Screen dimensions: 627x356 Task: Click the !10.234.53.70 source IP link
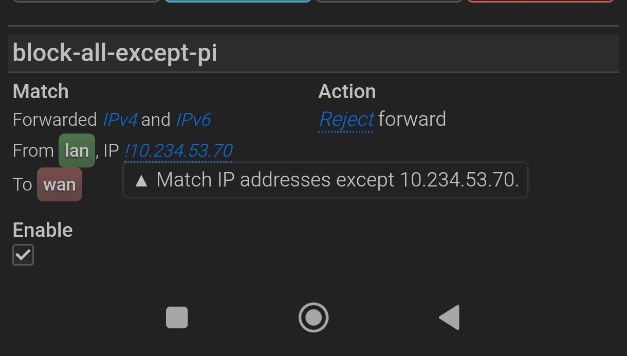click(x=178, y=151)
